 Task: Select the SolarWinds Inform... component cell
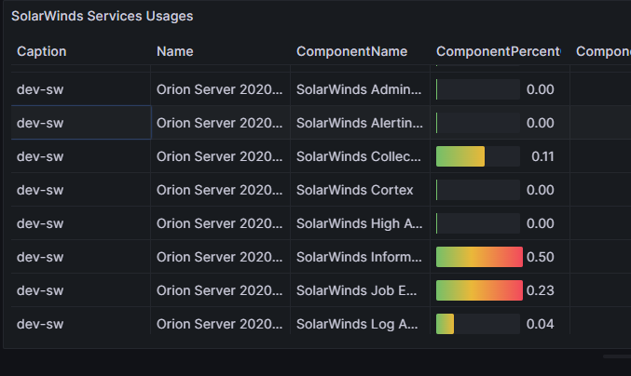pos(360,257)
